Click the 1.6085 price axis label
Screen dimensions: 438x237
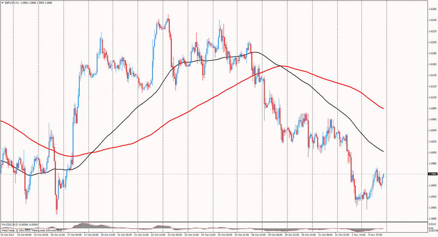432,108
